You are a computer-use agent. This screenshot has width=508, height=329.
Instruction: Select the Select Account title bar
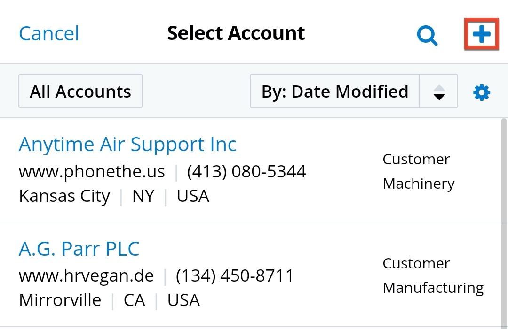tap(236, 33)
